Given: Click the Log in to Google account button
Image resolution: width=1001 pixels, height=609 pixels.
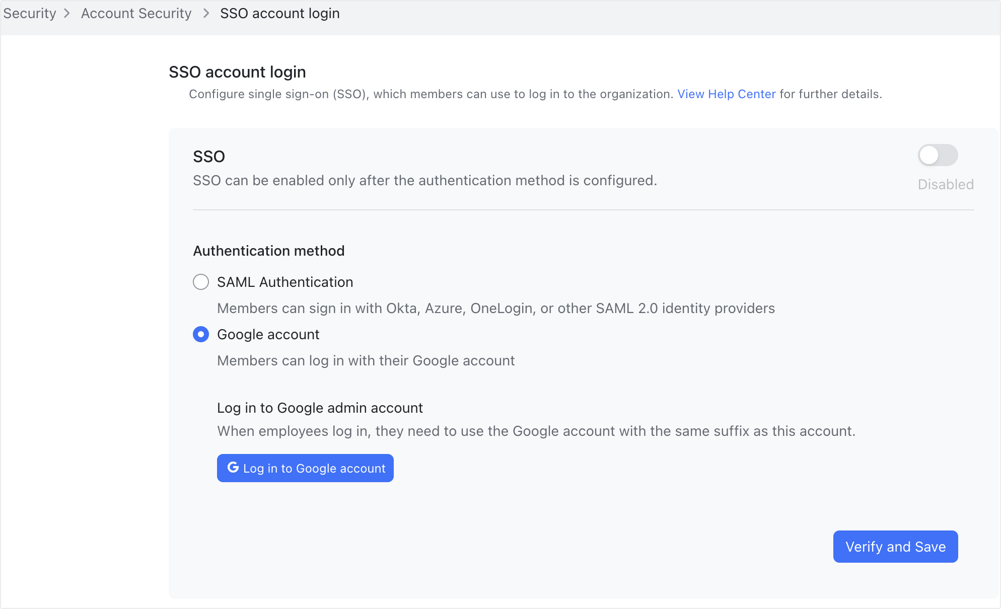Looking at the screenshot, I should [305, 468].
